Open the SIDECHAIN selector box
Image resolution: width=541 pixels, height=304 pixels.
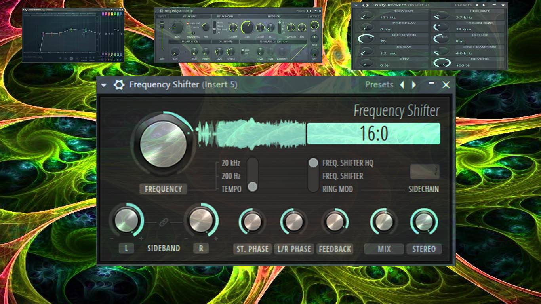tap(425, 171)
